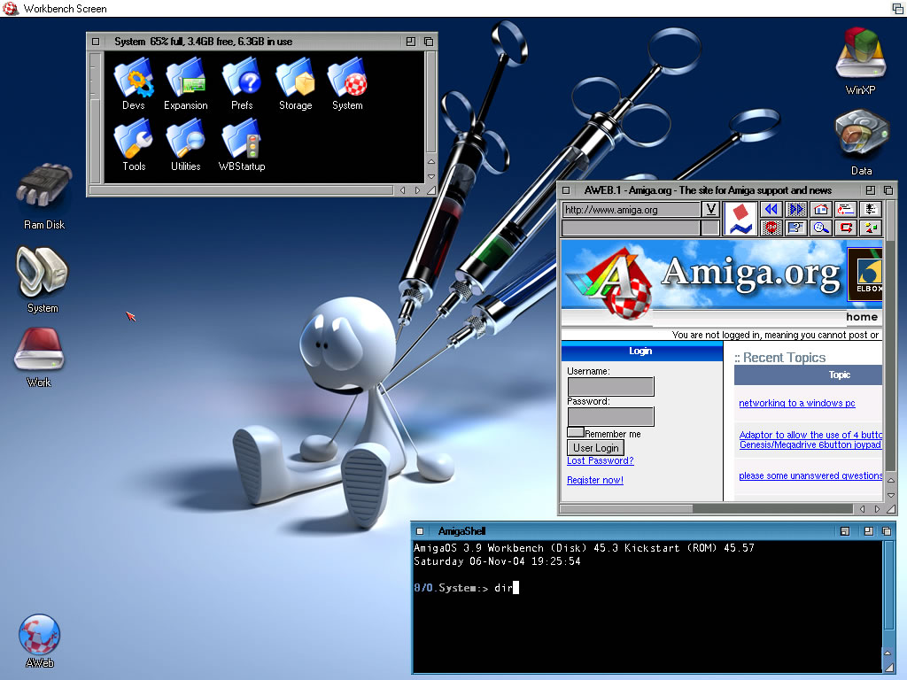The width and height of the screenshot is (907, 680).
Task: Open the Tools drawer icon
Action: tap(134, 145)
